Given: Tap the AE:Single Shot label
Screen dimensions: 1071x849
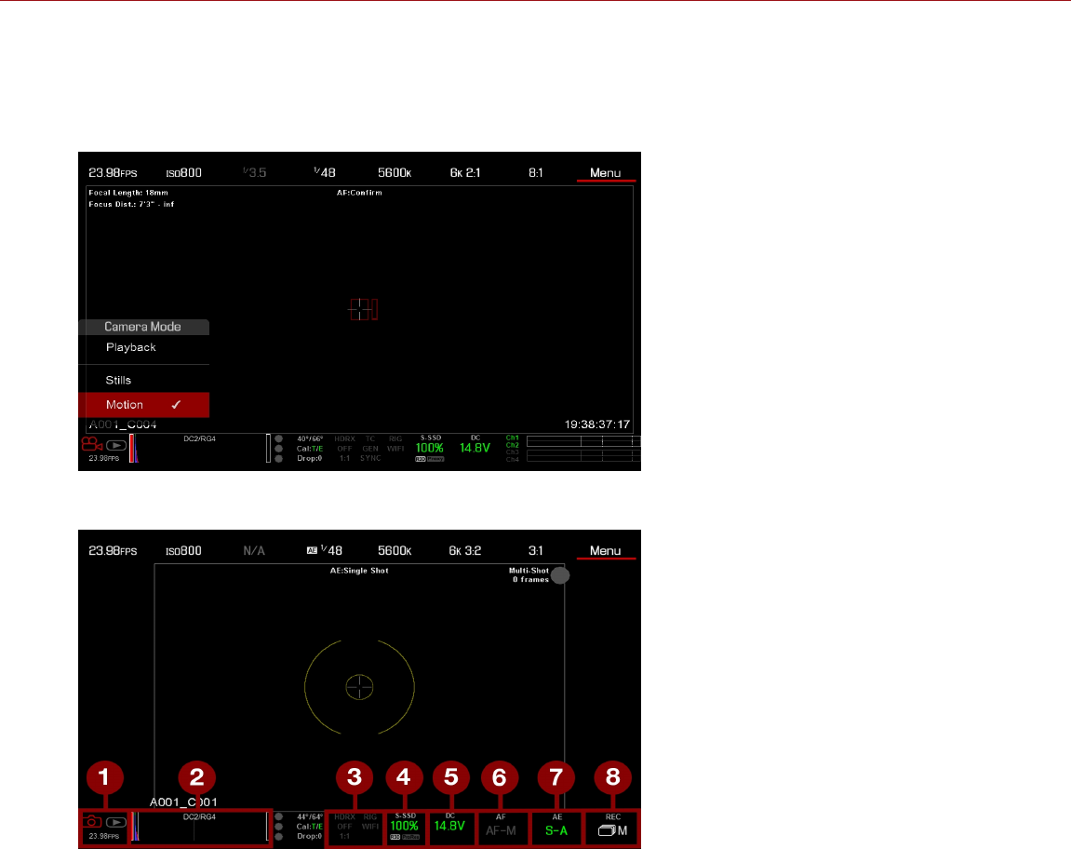Looking at the screenshot, I should point(359,571).
